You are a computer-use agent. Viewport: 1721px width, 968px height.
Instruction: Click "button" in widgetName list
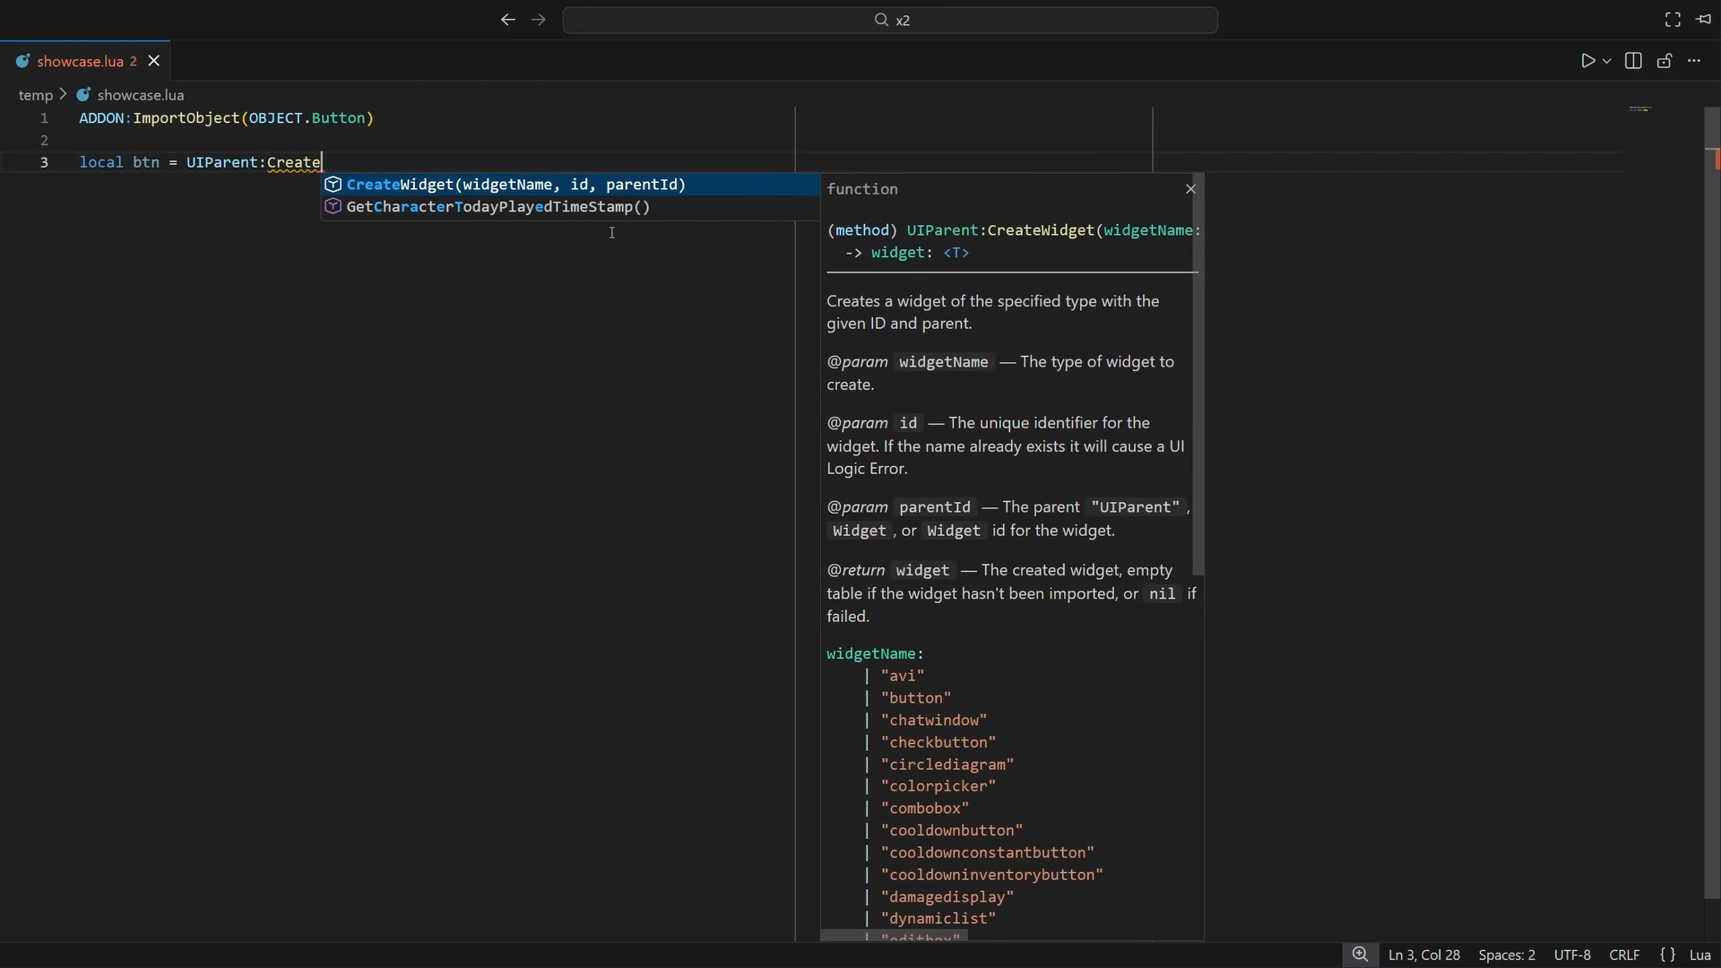pyautogui.click(x=916, y=698)
